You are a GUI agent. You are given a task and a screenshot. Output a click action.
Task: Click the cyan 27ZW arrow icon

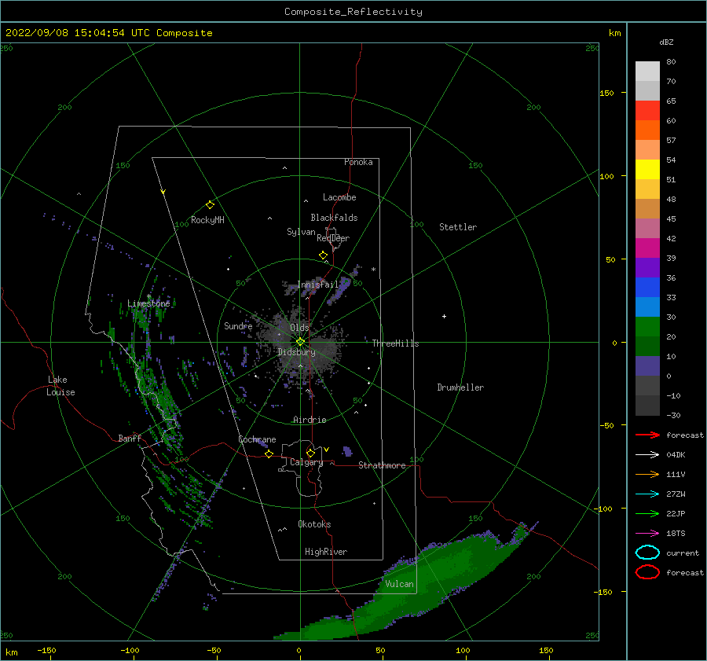coord(647,494)
